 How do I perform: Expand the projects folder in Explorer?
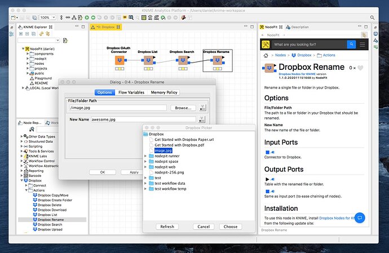[x=28, y=68]
